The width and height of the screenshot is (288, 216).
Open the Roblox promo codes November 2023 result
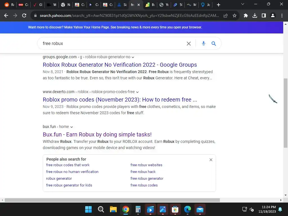(x=120, y=100)
